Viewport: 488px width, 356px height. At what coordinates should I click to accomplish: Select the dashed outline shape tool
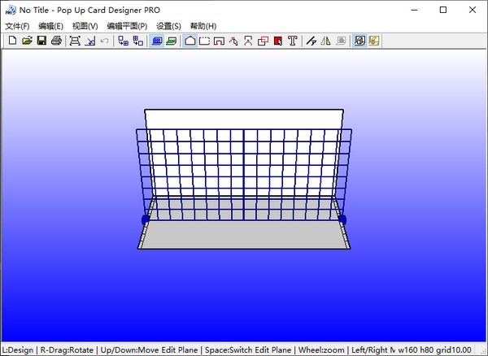coord(205,41)
